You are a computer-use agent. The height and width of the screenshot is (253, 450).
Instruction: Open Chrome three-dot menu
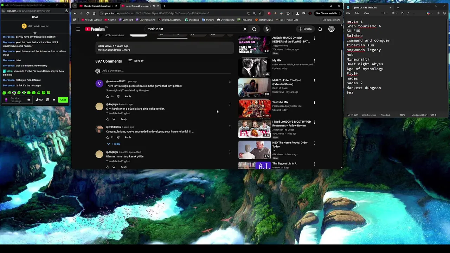(x=339, y=13)
